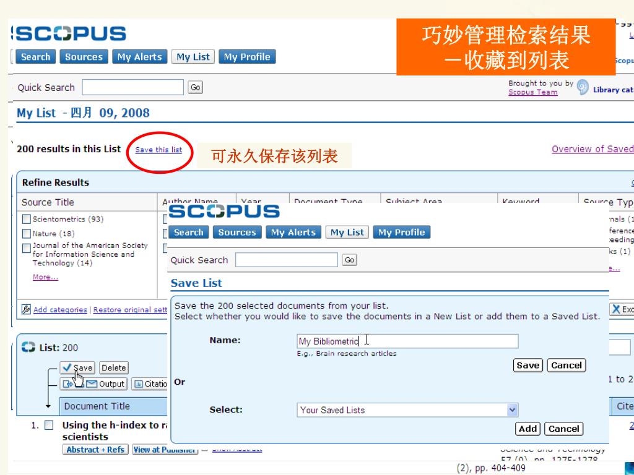This screenshot has height=475, width=634.
Task: Open My Alerts tab on My List page
Action: pos(139,57)
